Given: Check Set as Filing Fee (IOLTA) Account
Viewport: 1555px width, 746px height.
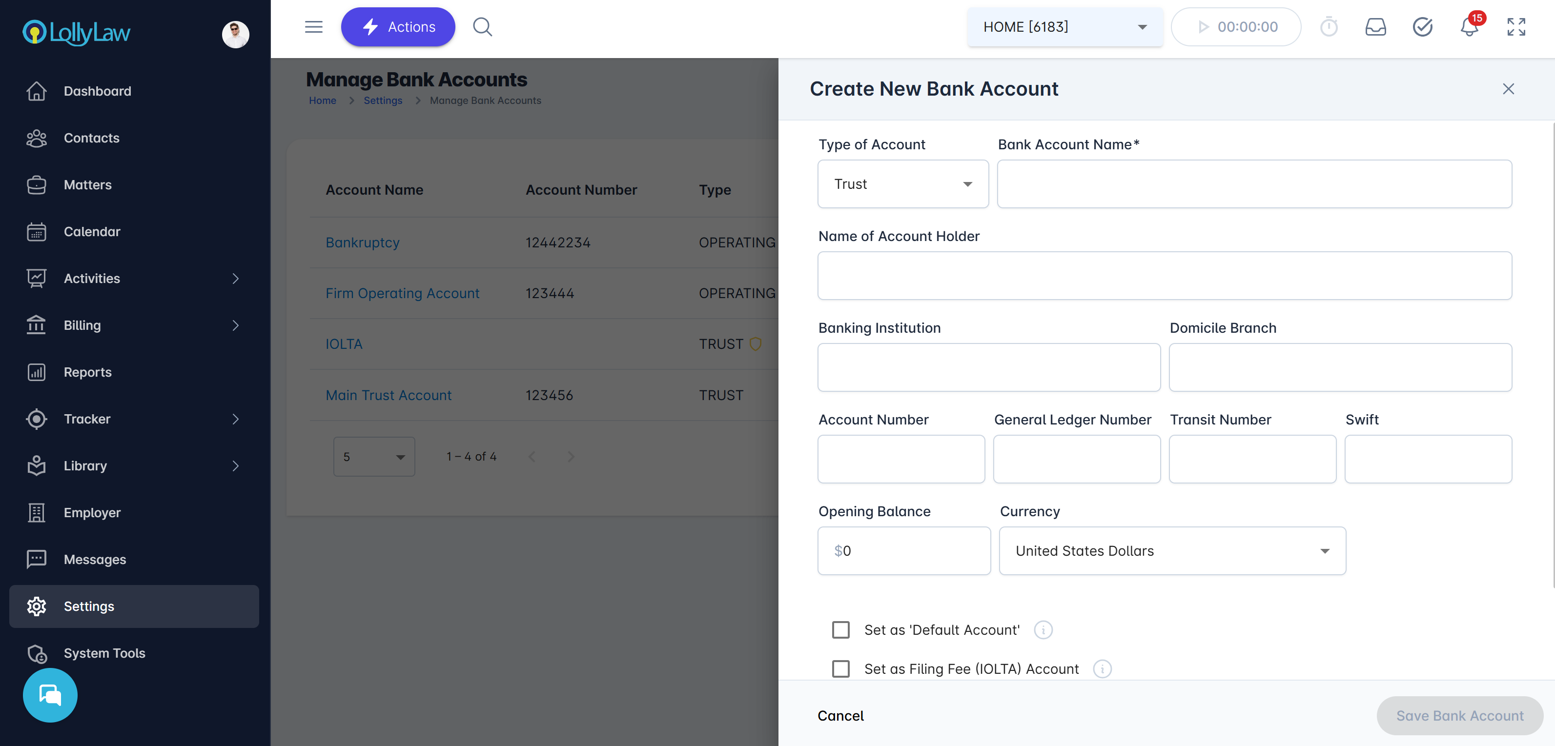Looking at the screenshot, I should (841, 669).
